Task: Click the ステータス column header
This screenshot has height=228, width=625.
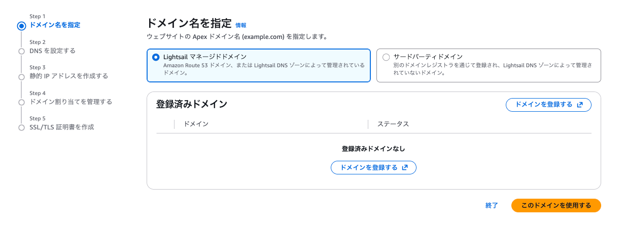Action: [393, 124]
